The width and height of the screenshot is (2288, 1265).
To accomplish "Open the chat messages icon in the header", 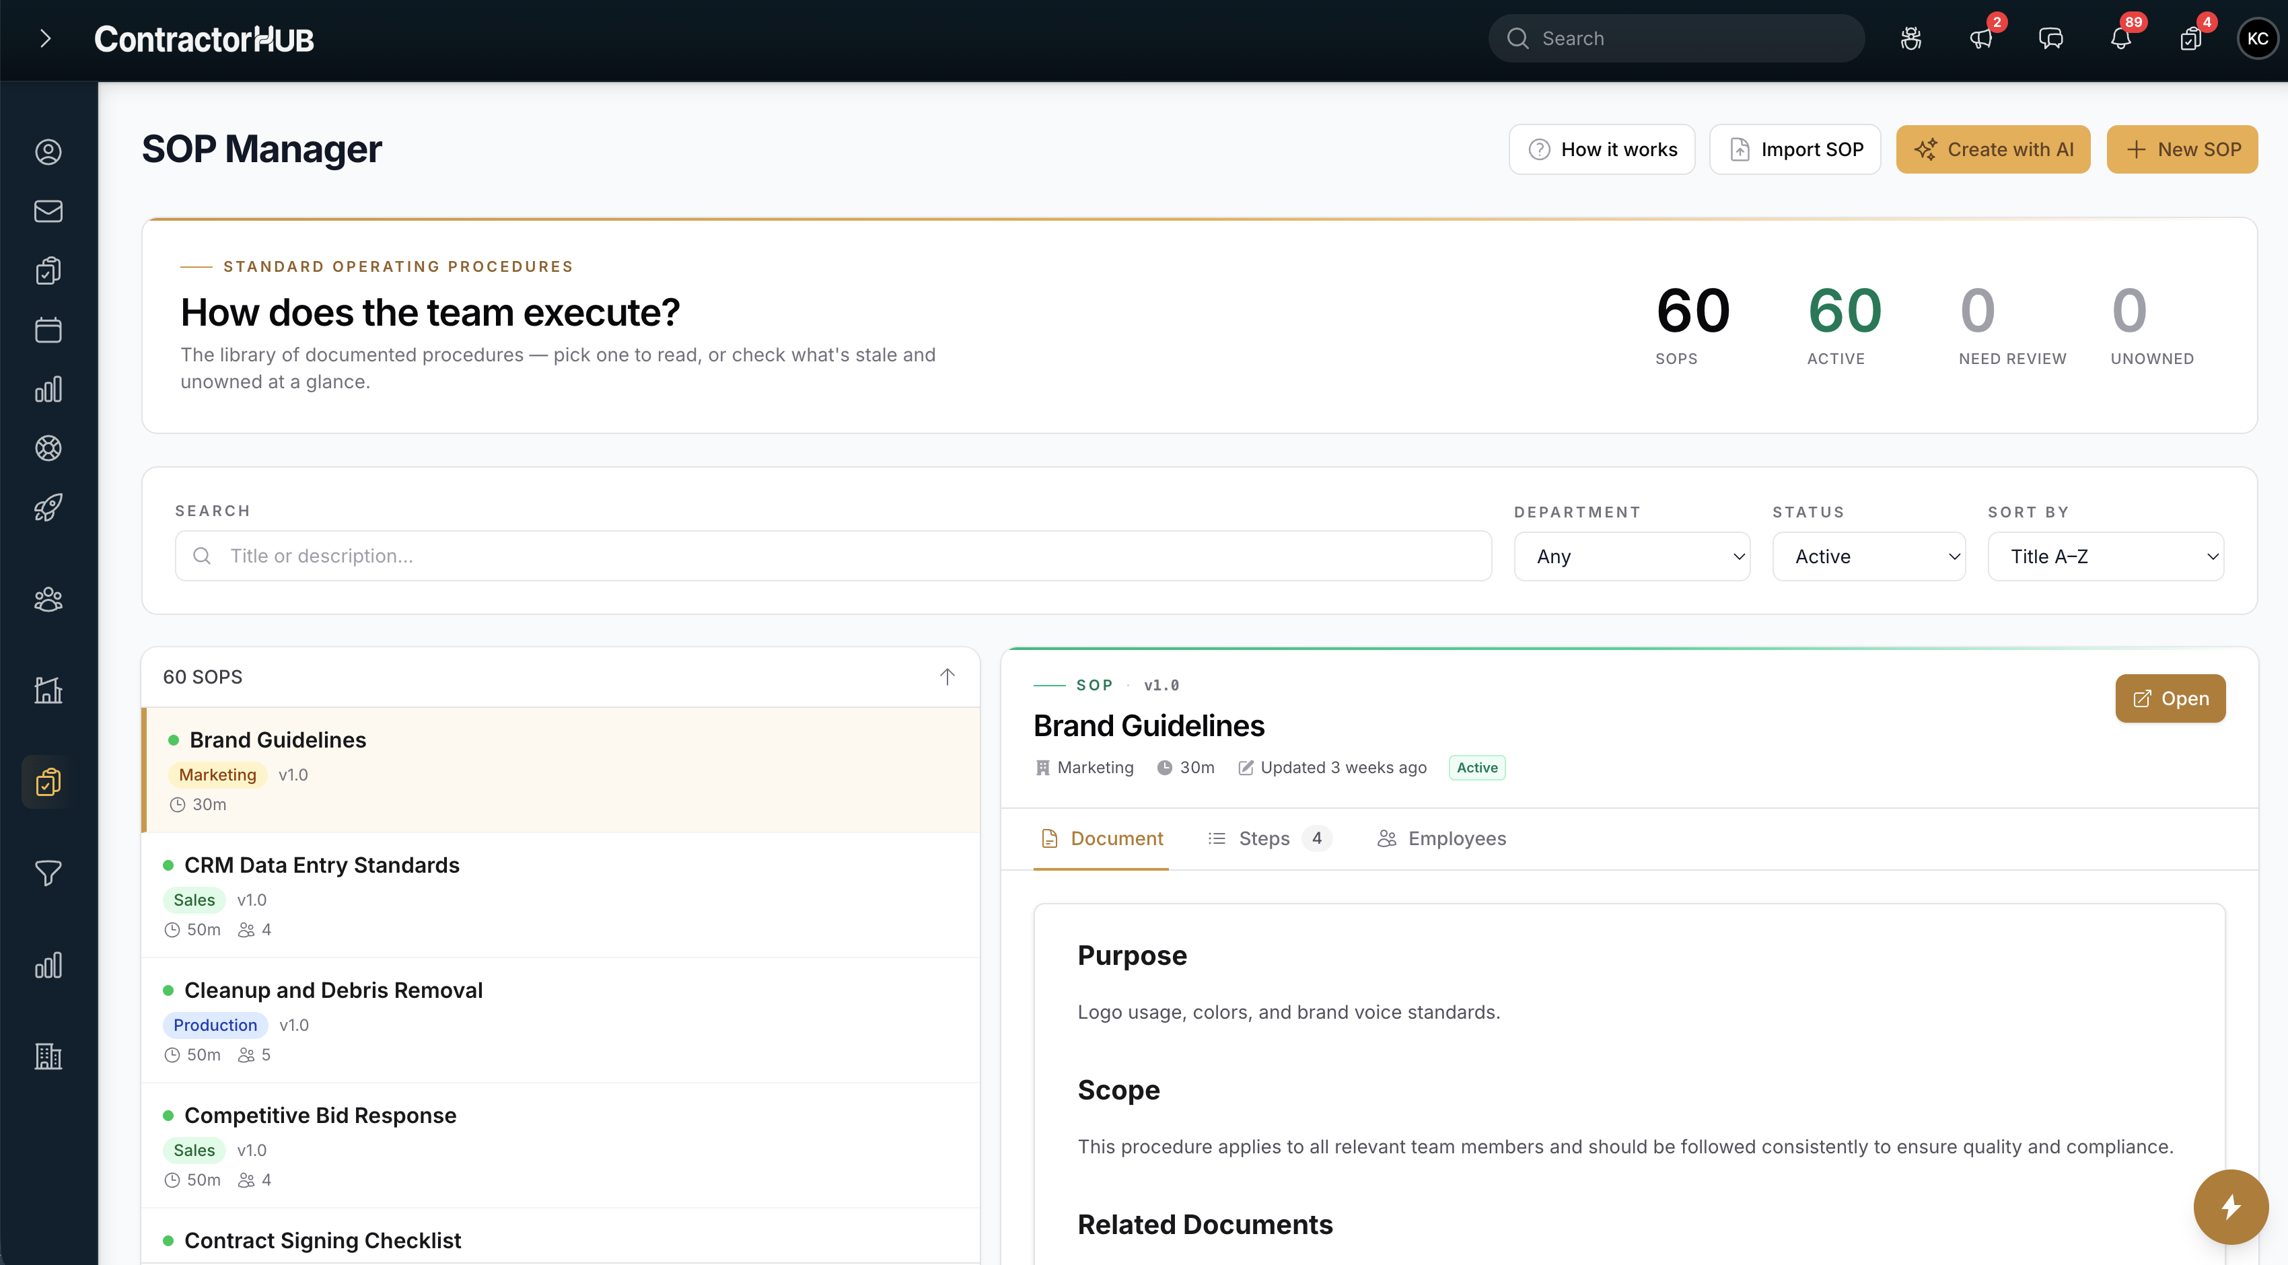I will click(x=2051, y=39).
